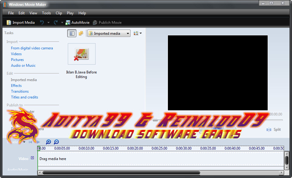Open the Imported media combo box

109,34
